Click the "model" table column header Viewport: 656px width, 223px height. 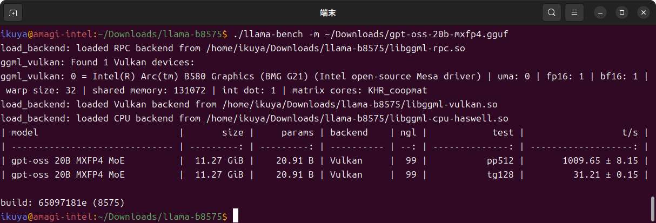(25, 132)
